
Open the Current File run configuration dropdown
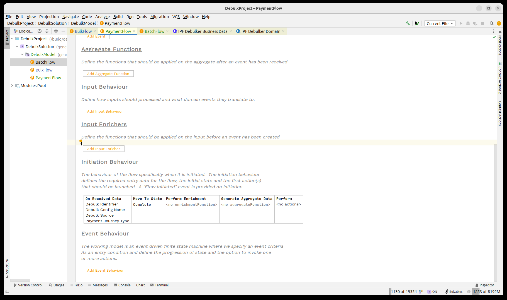(440, 23)
